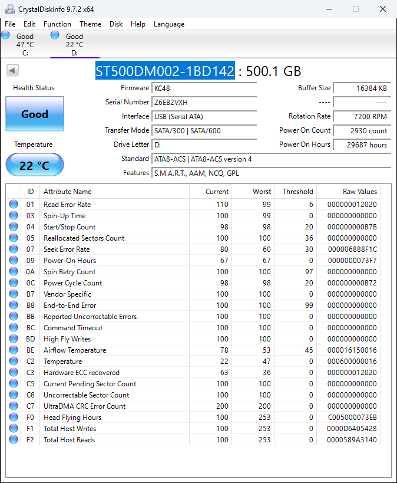Image resolution: width=397 pixels, height=483 pixels.
Task: Open the File menu
Action: (x=10, y=24)
